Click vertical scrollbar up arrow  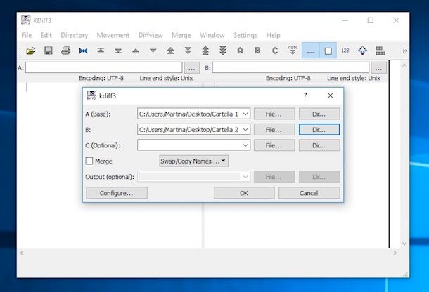point(404,65)
